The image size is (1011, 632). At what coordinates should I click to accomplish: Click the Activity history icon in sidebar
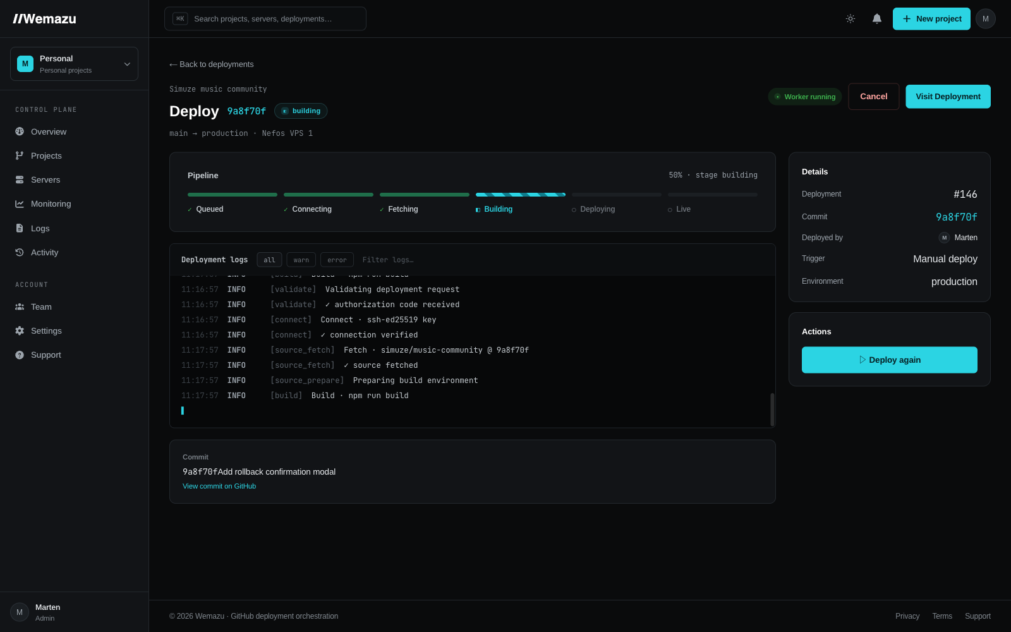pyautogui.click(x=20, y=252)
